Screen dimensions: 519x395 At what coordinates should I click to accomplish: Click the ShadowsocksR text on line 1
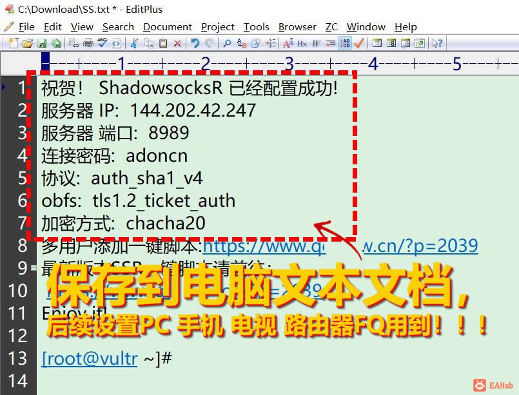pyautogui.click(x=161, y=88)
